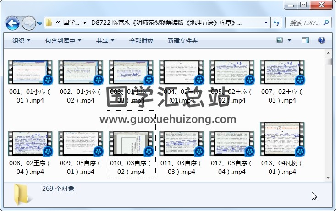
Task: Select video thumbnail 009、03自序（01）
Action: 81,143
